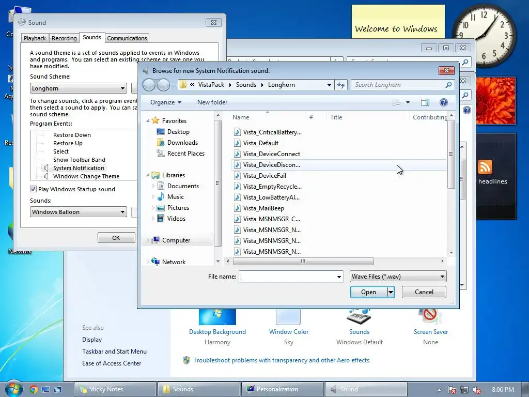Open the File name history dropdown arrow
The height and width of the screenshot is (397, 529).
point(339,277)
